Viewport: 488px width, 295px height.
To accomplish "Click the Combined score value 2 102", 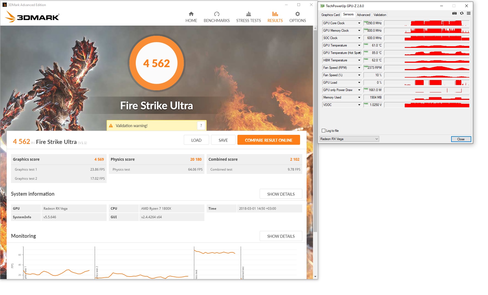I will [x=295, y=159].
